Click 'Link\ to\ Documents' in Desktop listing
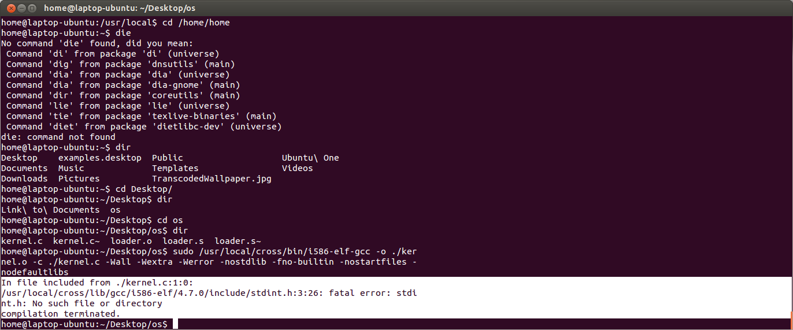The height and width of the screenshot is (330, 793). [x=50, y=210]
